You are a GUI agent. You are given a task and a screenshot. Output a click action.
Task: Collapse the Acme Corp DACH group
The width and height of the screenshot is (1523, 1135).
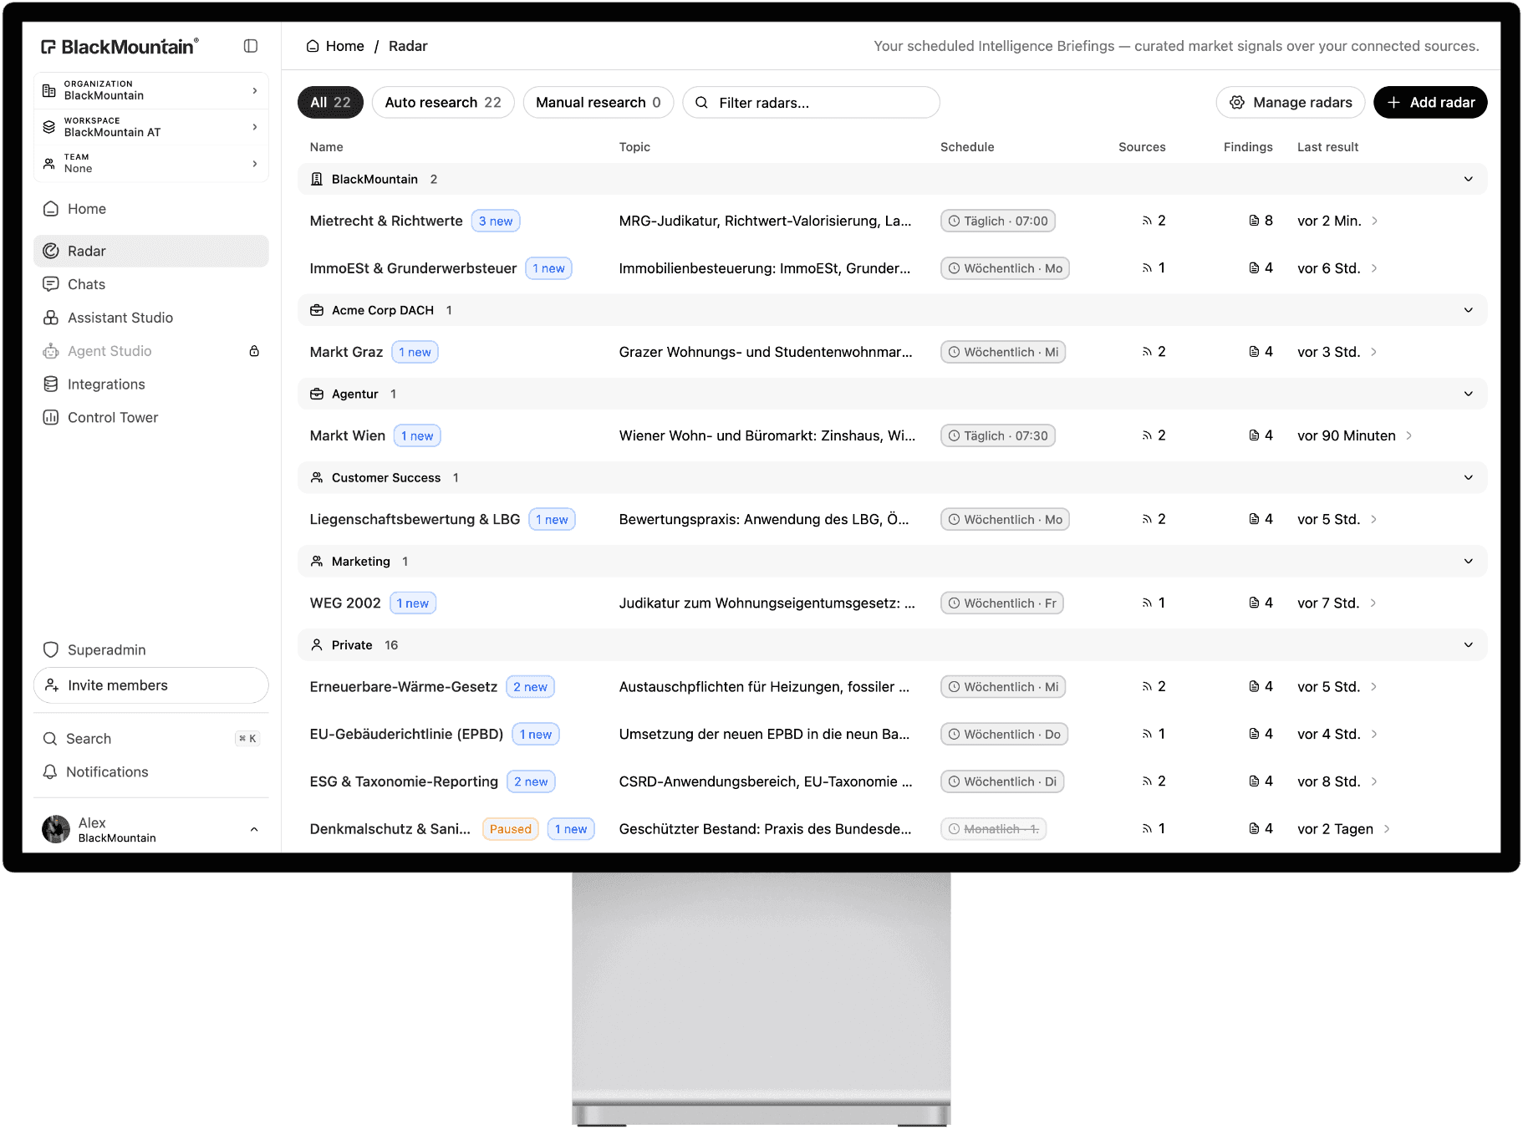coord(1469,310)
